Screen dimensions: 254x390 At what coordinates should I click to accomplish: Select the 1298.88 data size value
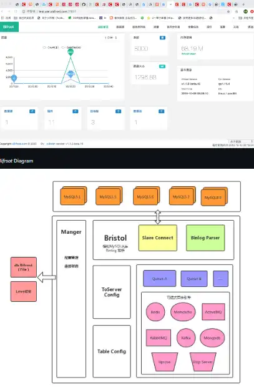[x=145, y=77]
